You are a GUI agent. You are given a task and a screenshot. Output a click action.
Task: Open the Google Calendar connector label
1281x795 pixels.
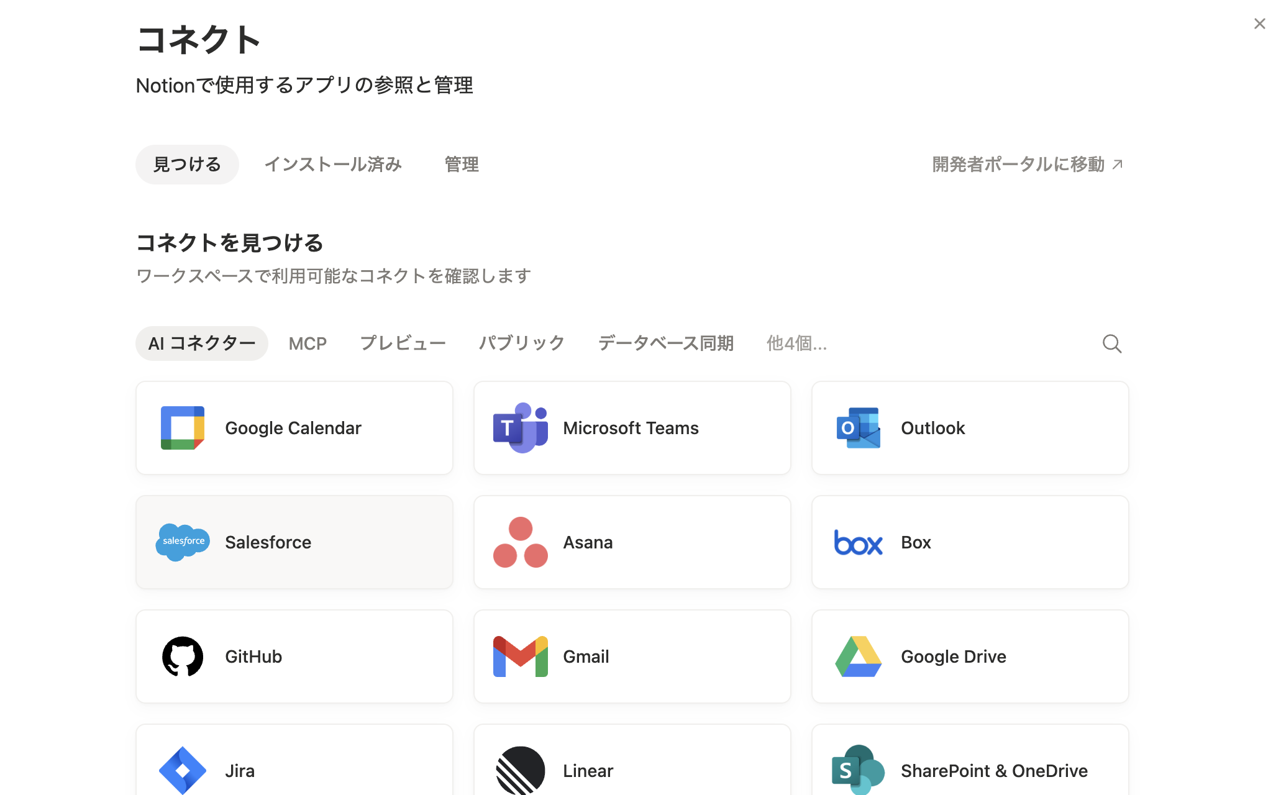point(293,428)
